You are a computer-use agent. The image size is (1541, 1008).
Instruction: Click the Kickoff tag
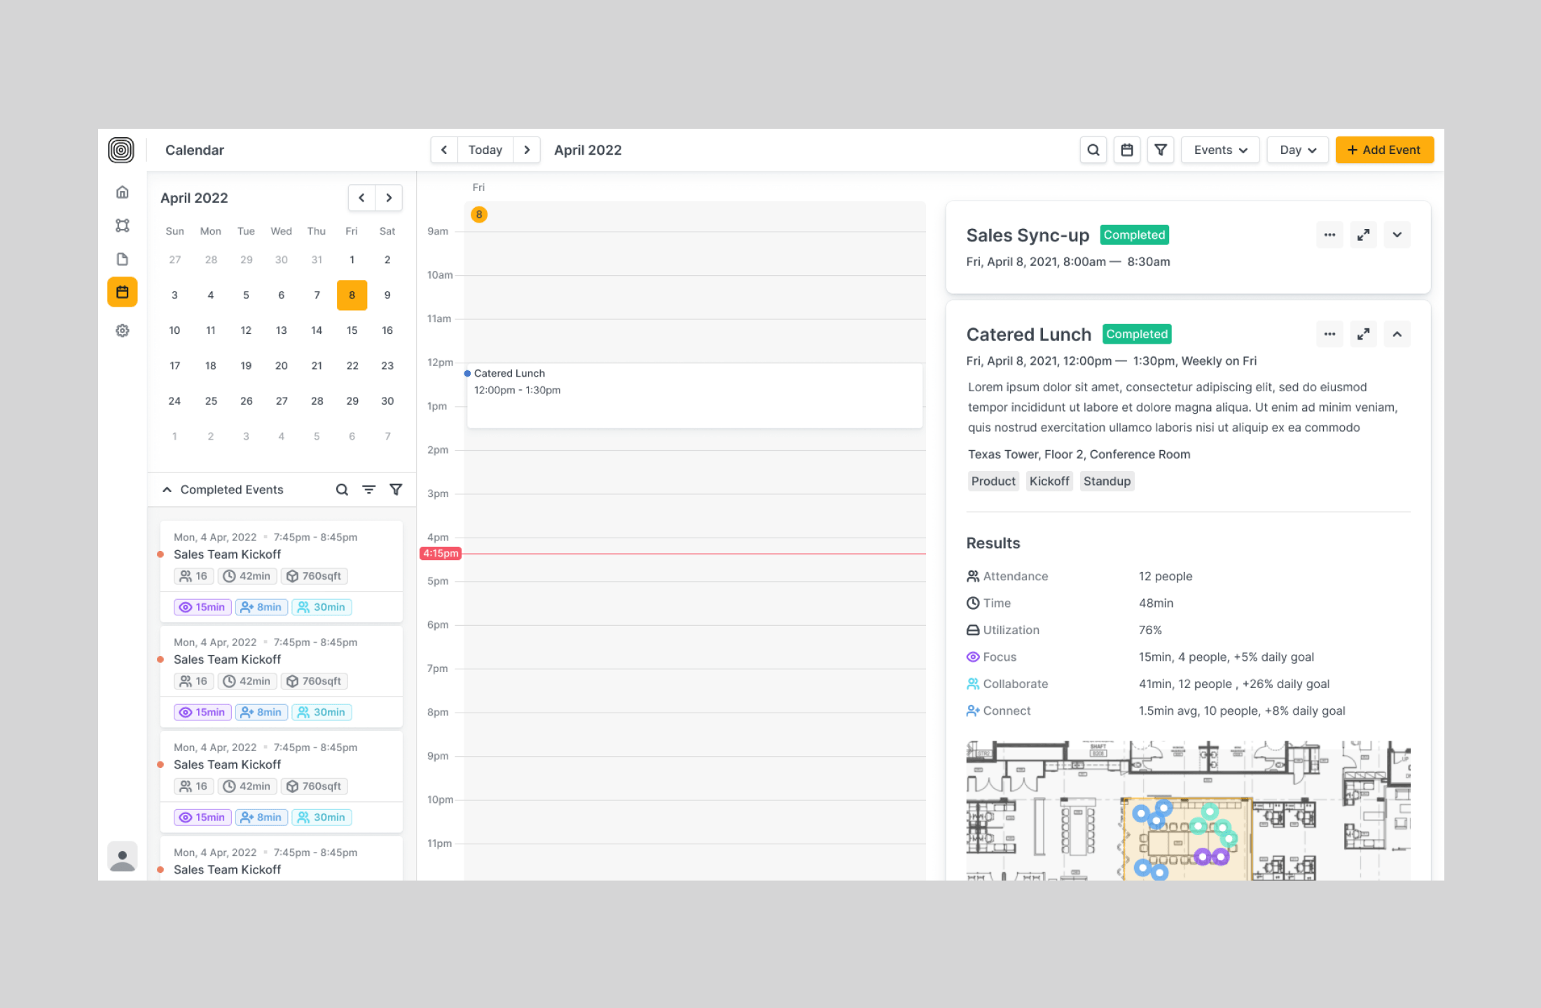[1049, 481]
